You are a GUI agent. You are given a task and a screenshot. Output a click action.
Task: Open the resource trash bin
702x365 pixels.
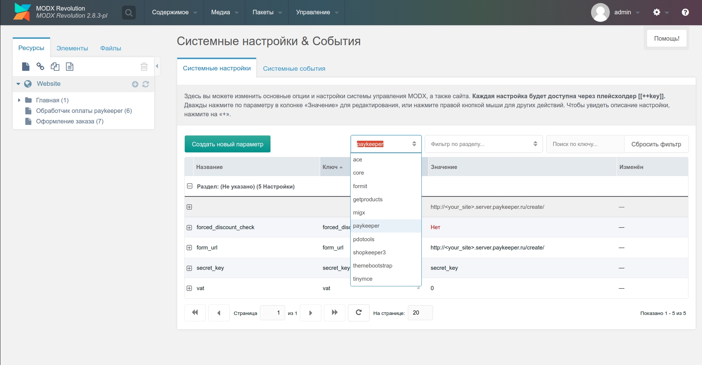tap(144, 67)
